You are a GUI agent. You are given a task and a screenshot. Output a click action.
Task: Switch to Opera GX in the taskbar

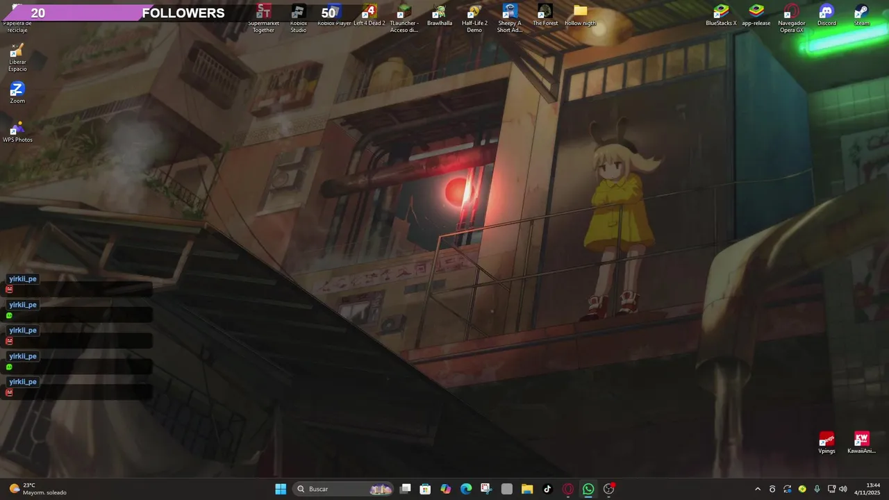click(568, 489)
